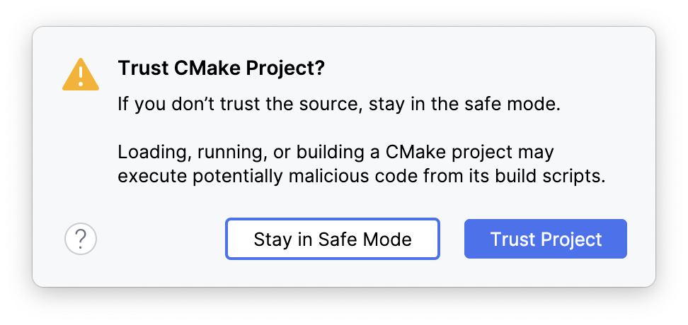Click the "Loading, running, or building" text line
688x325 pixels.
pos(336,153)
